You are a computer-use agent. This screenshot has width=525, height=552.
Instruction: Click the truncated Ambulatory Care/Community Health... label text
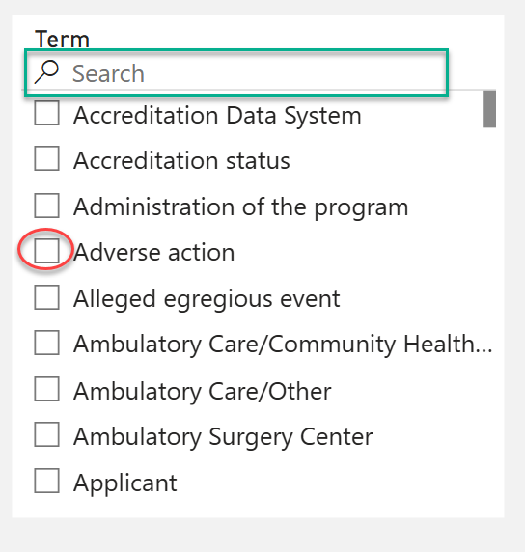click(x=283, y=344)
